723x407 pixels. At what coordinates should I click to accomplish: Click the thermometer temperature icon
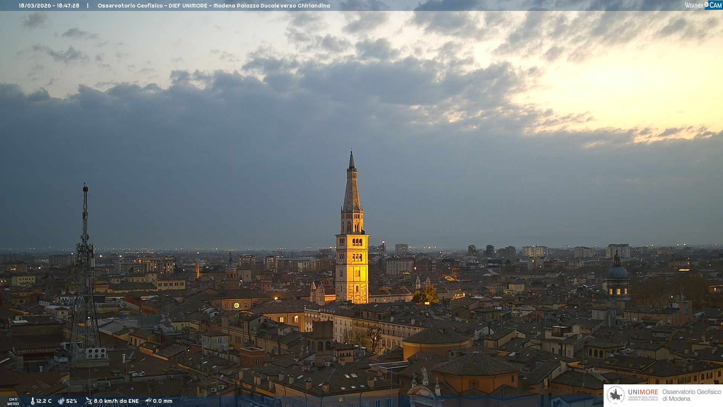pyautogui.click(x=32, y=401)
